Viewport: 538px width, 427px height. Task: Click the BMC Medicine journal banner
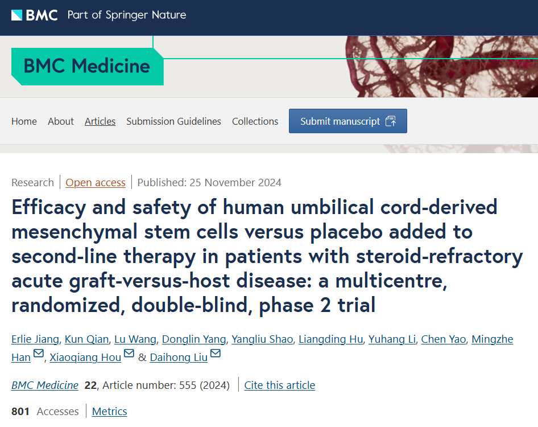[86, 66]
